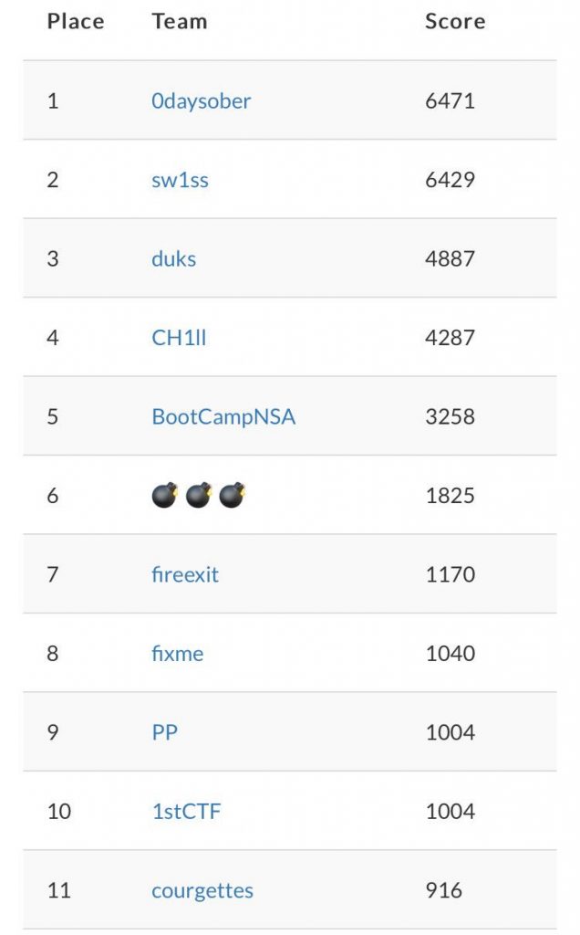Open the CH1ll team profile

pos(179,338)
